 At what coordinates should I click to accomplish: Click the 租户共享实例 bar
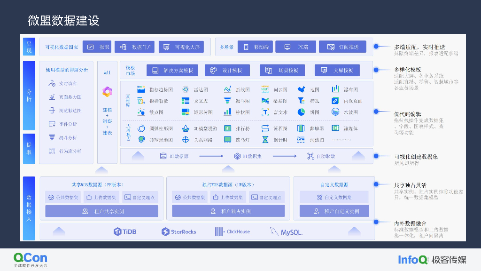point(101,211)
